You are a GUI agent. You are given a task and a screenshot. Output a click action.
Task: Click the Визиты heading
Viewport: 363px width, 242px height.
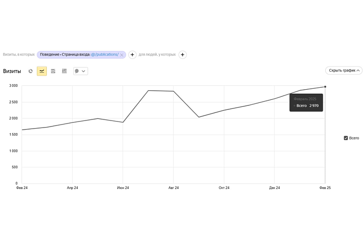(x=12, y=71)
